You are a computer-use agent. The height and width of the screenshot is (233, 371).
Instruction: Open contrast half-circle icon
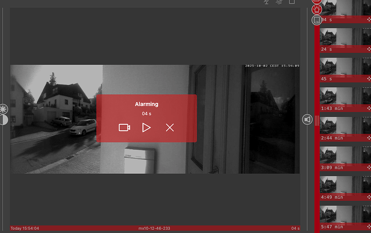3,120
